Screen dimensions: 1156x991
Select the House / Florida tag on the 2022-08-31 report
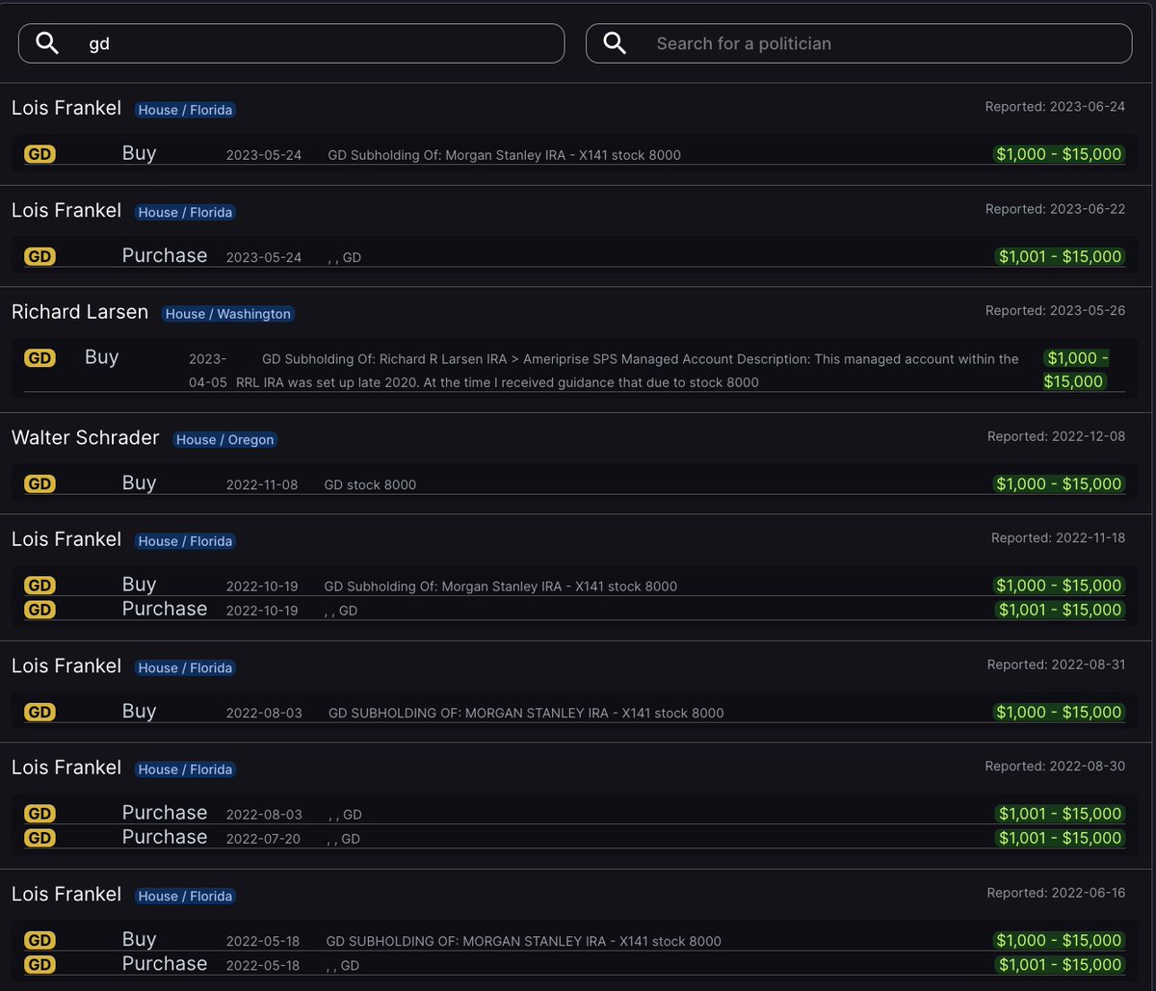(185, 667)
